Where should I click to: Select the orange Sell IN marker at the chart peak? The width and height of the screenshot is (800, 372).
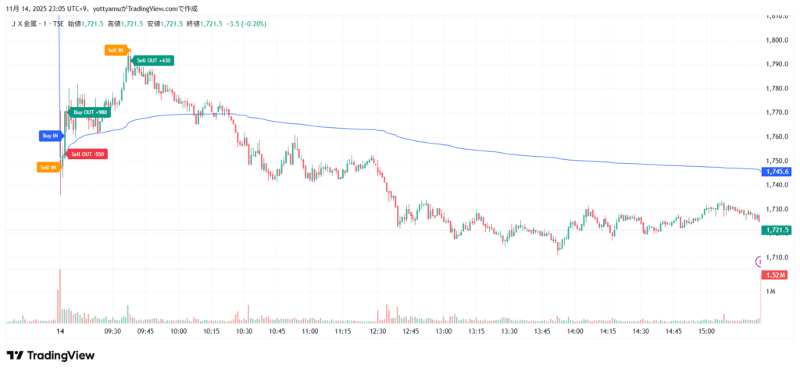(x=116, y=50)
